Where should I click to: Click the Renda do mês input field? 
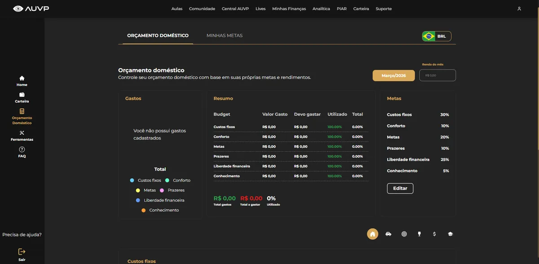coord(437,75)
